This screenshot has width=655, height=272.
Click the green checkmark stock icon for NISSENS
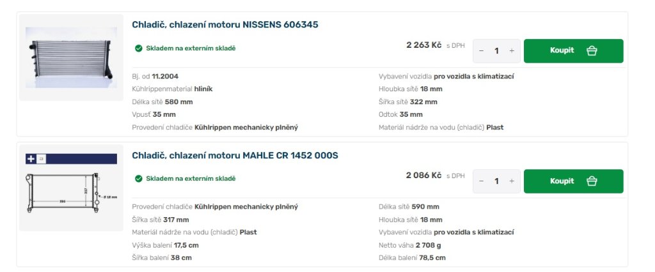[138, 49]
